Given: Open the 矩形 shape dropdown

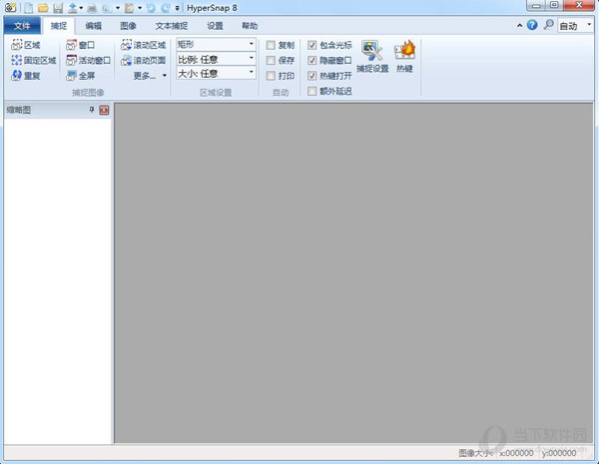Looking at the screenshot, I should (215, 44).
